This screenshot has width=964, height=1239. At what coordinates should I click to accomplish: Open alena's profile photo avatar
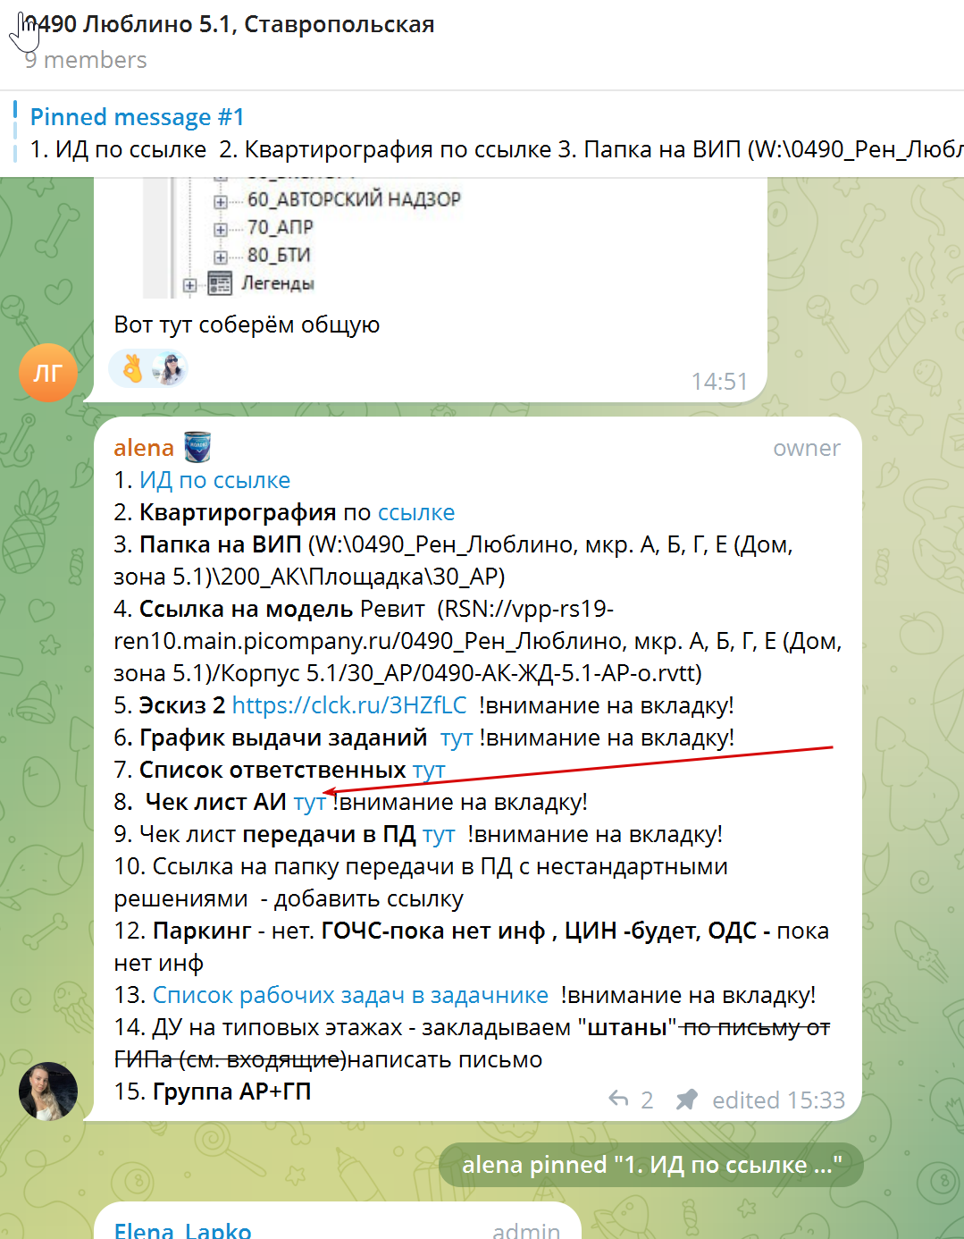point(48,1091)
